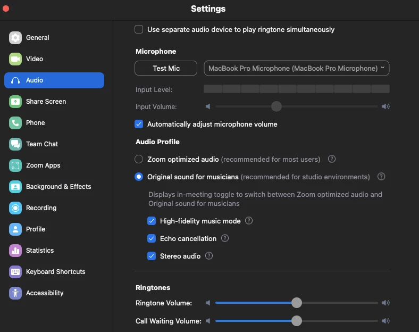Viewport: 419px width, 332px height.
Task: Select Zoom optimized audio radio button
Action: (139, 159)
